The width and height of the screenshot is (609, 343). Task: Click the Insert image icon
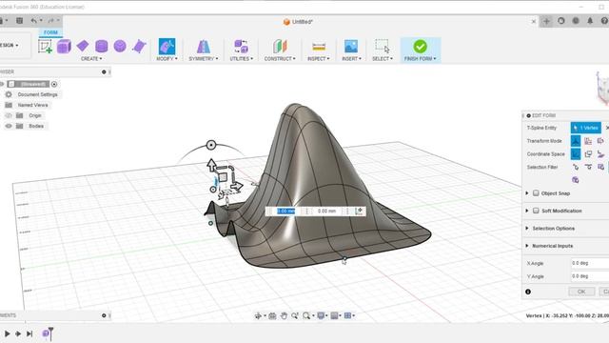(x=351, y=47)
